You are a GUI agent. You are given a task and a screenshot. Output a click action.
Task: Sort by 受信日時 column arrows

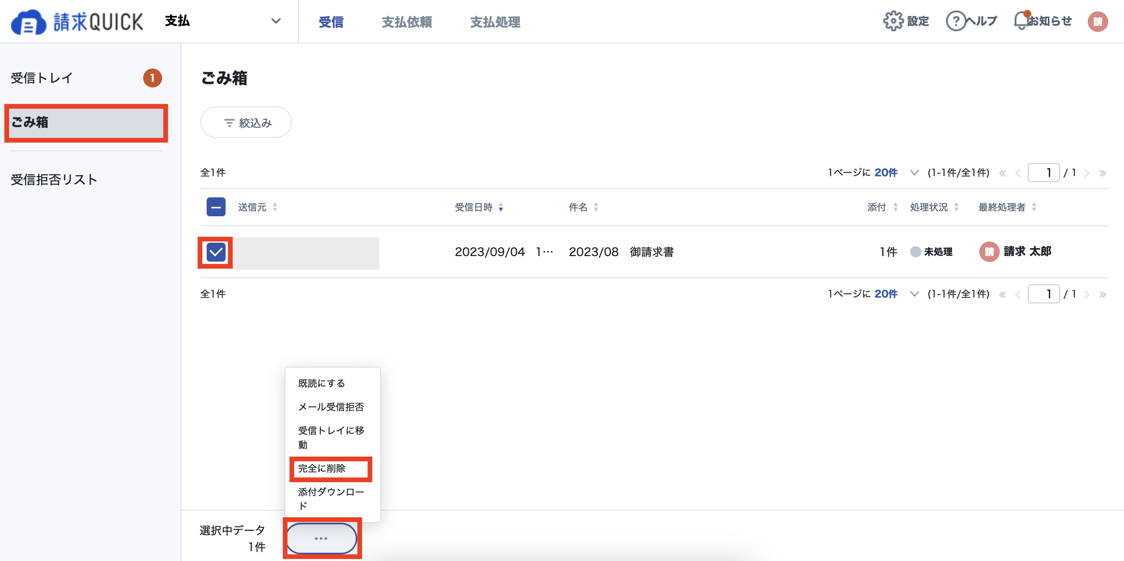[501, 207]
